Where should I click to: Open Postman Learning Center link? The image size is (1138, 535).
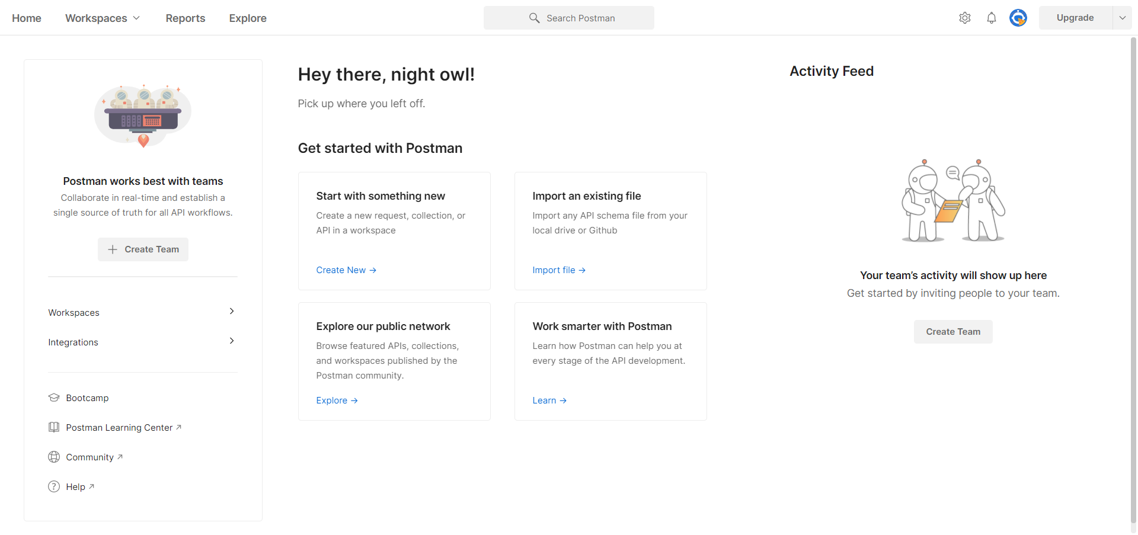[x=119, y=427]
